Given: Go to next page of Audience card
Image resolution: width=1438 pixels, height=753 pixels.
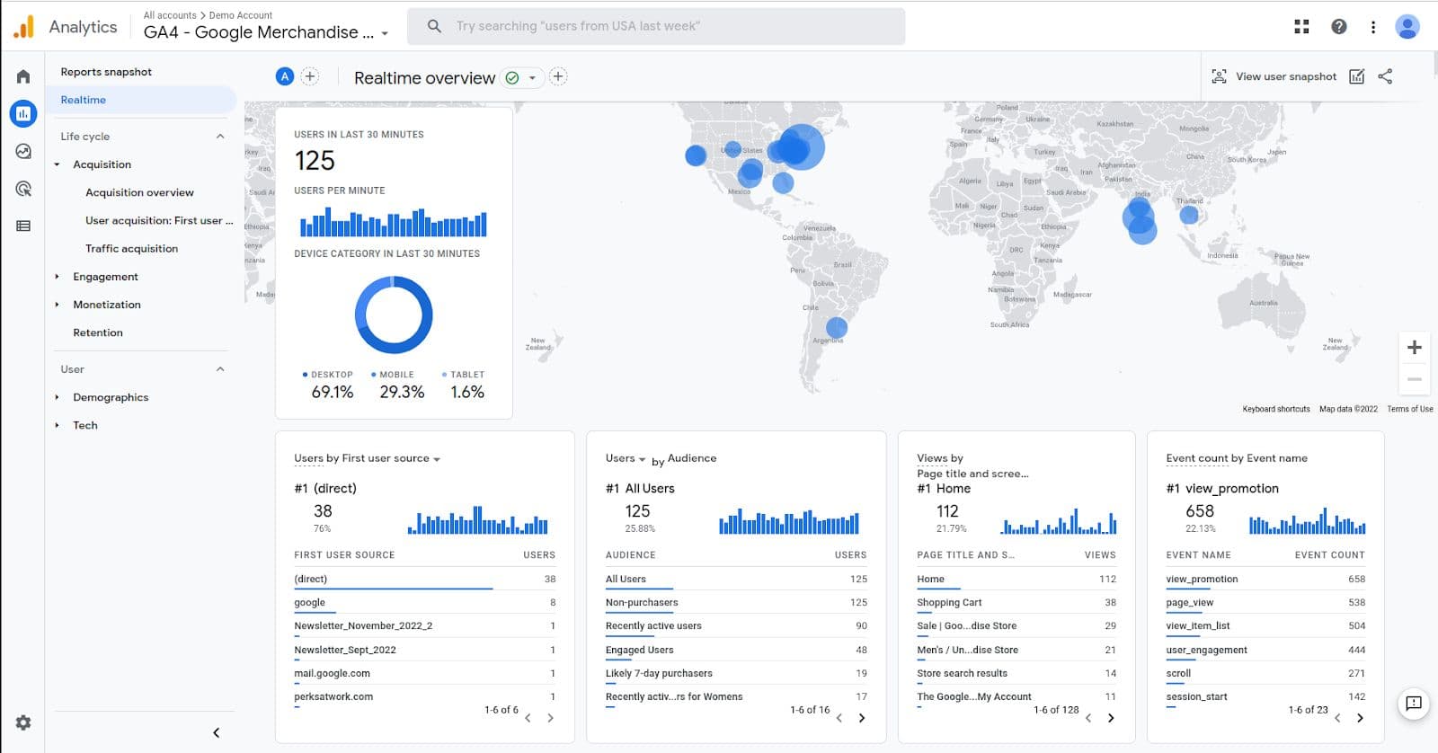Looking at the screenshot, I should pos(862,718).
